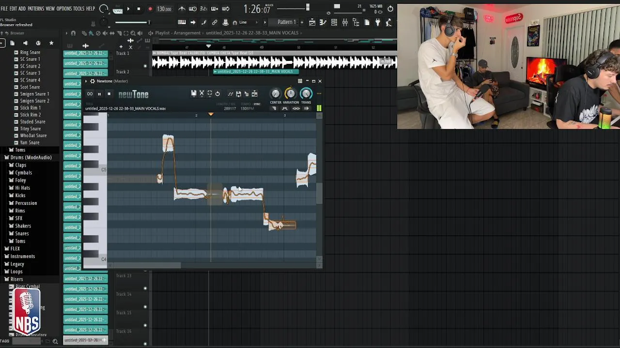
Task: Add new pattern with plus button
Action: pyautogui.click(x=302, y=22)
